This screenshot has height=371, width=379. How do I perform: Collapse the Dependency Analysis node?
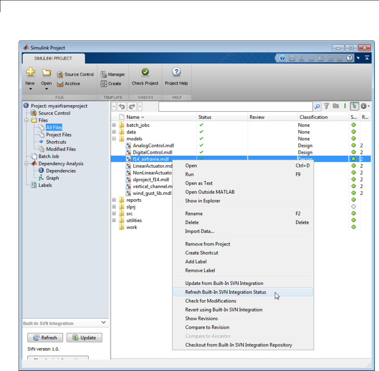pyautogui.click(x=26, y=164)
